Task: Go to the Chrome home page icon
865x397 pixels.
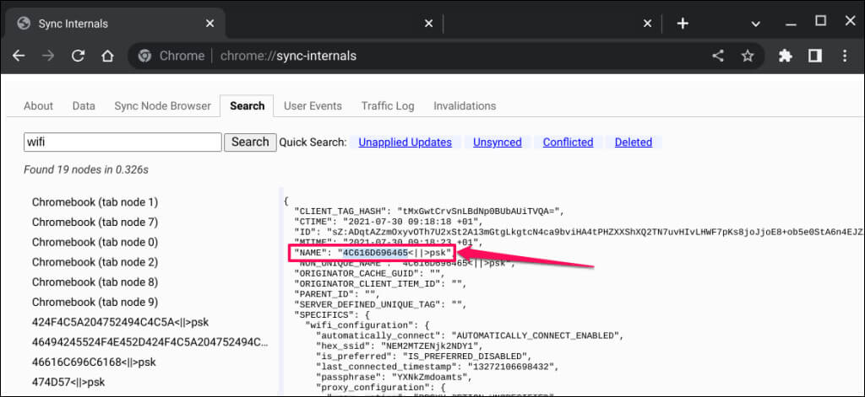Action: (107, 56)
